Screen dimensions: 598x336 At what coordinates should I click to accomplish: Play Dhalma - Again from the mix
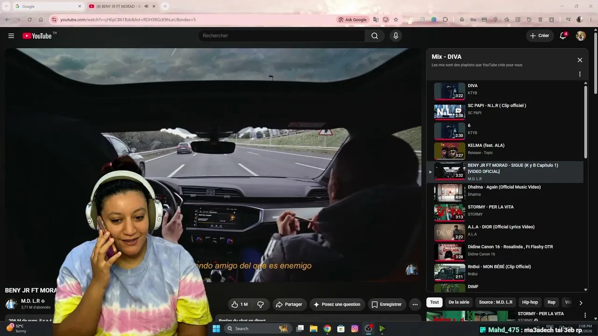[505, 192]
